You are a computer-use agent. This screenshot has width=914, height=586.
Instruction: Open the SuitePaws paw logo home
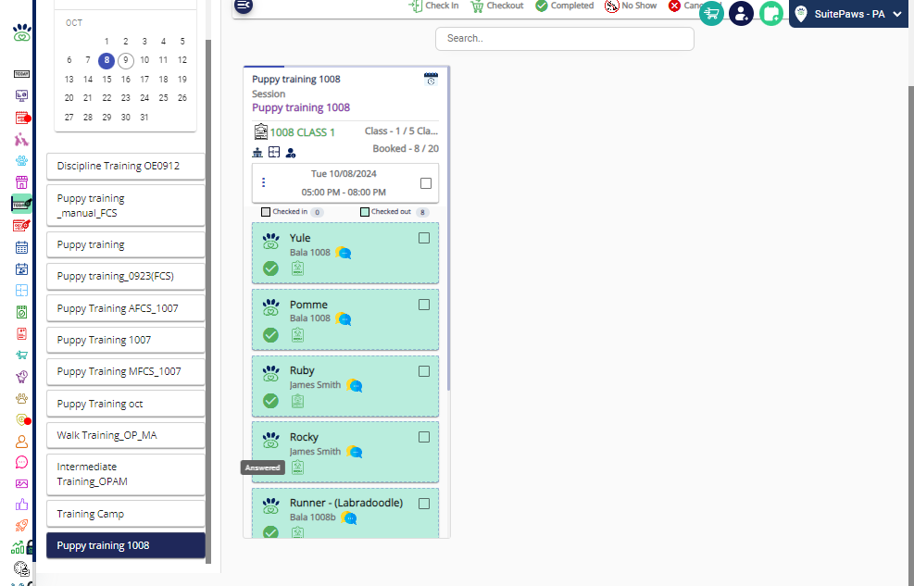coord(22,33)
